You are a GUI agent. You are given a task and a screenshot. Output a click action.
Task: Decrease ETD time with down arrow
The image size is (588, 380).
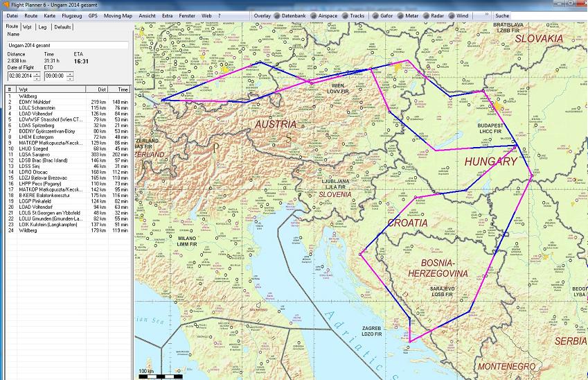coord(70,78)
